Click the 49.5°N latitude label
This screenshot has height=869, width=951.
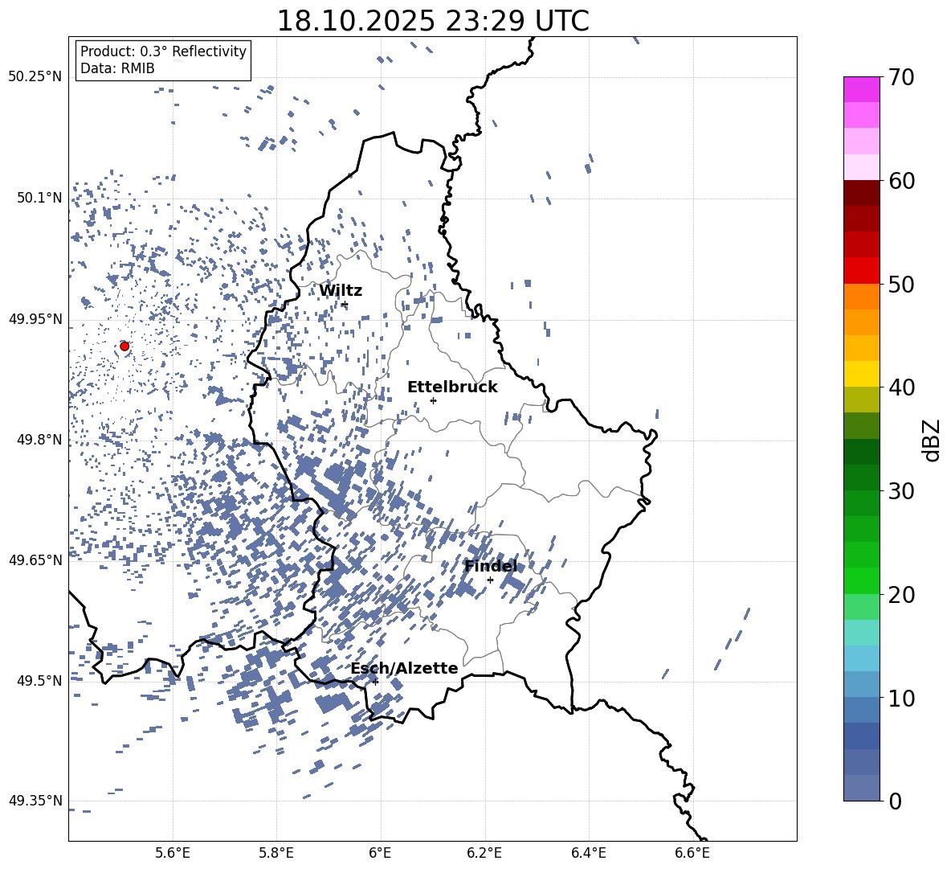point(39,680)
